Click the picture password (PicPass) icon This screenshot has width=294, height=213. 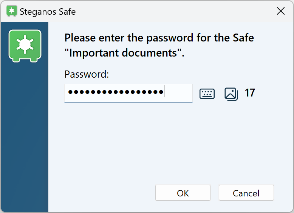(x=231, y=93)
